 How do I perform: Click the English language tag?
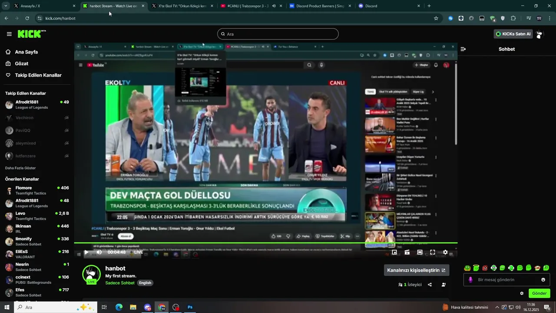[145, 283]
